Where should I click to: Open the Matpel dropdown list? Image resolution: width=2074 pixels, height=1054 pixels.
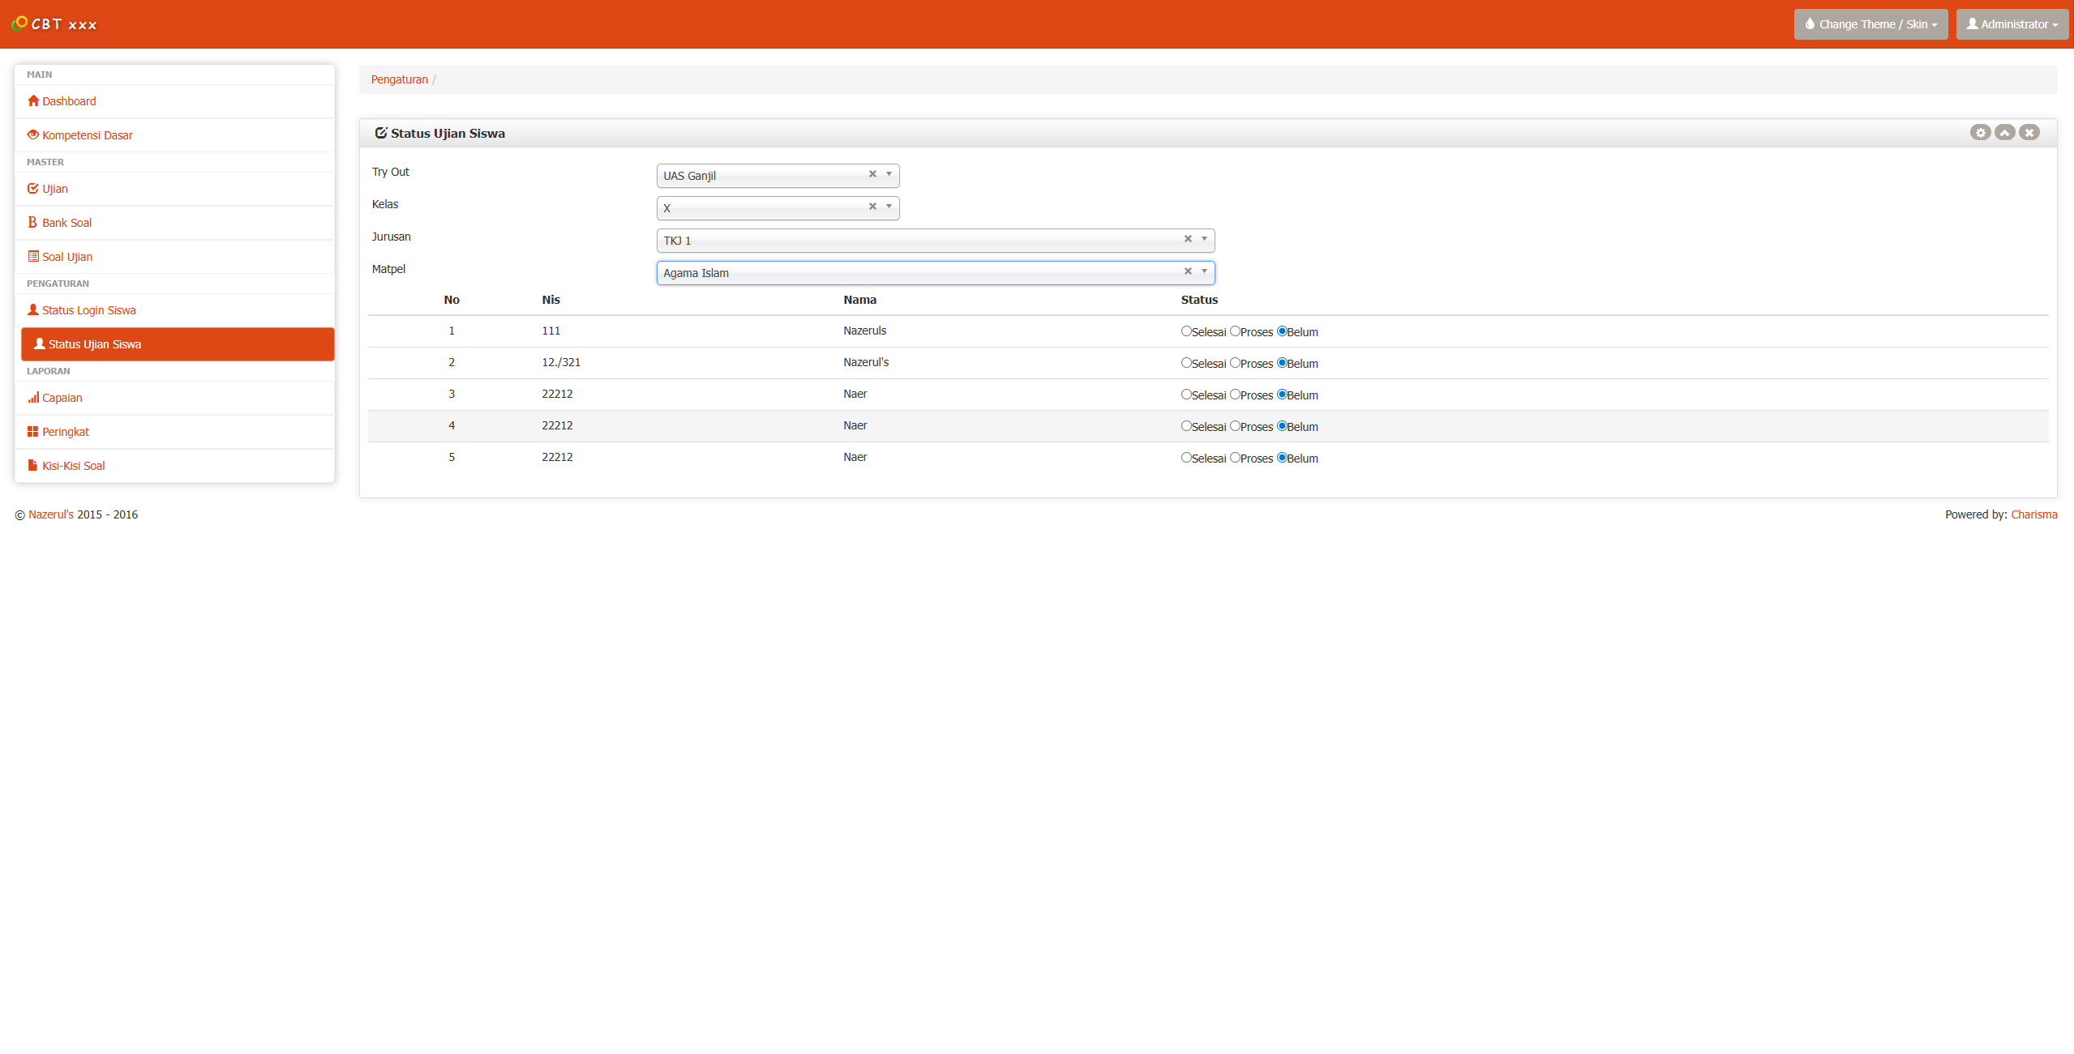click(x=1205, y=272)
